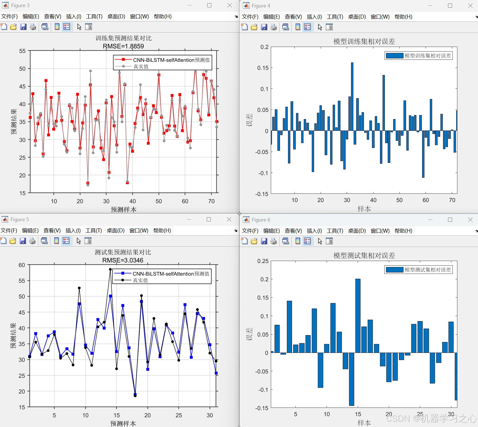This screenshot has height=427, width=478.
Task: Print figure icon in Figure 4 toolbar
Action: 274,27
